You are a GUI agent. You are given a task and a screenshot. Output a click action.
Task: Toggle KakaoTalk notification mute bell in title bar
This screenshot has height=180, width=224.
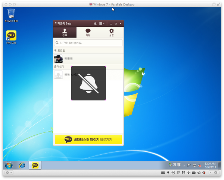(x=95, y=24)
